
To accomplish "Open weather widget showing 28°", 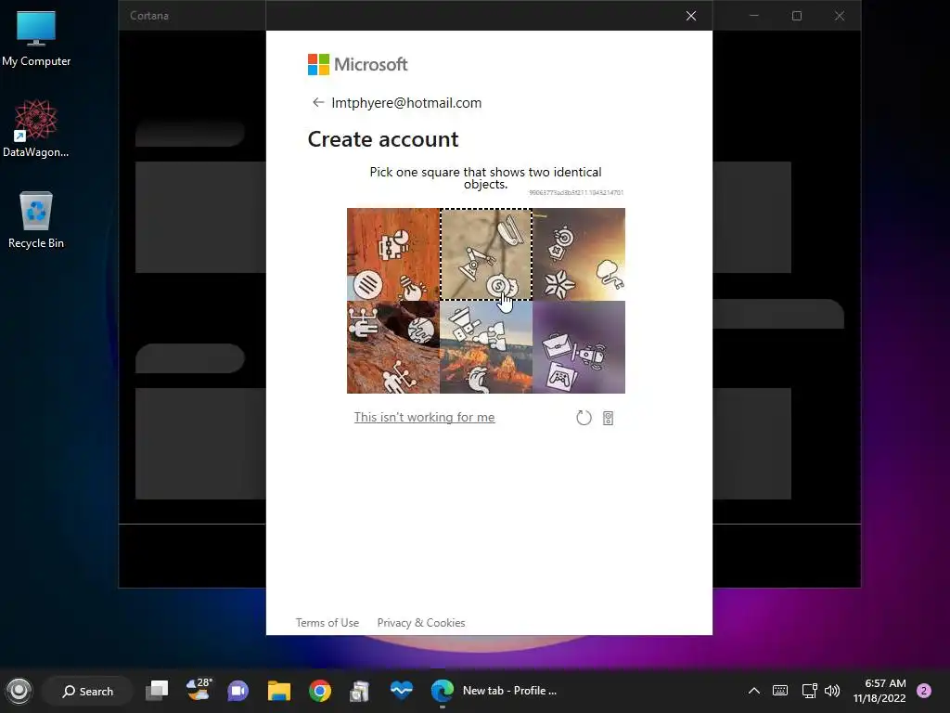I will click(199, 690).
